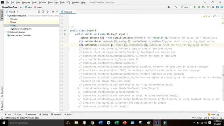This screenshot has width=224, height=126.
Task: Hide the Project panel with minus icon
Action: 57,12
